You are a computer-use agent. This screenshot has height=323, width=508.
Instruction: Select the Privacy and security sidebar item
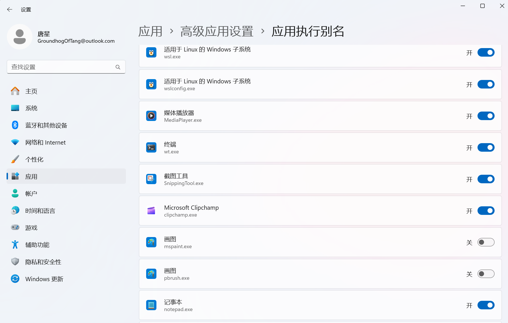pyautogui.click(x=43, y=262)
